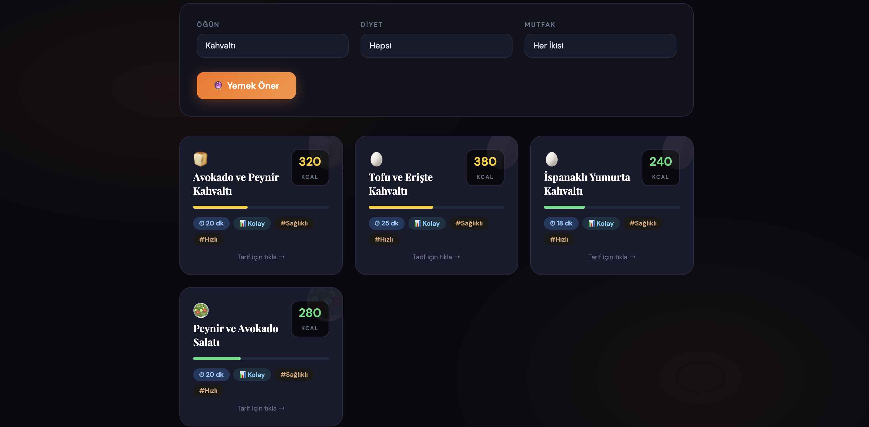Click the 320 KCAL calorie badge
The height and width of the screenshot is (427, 869).
click(x=310, y=168)
